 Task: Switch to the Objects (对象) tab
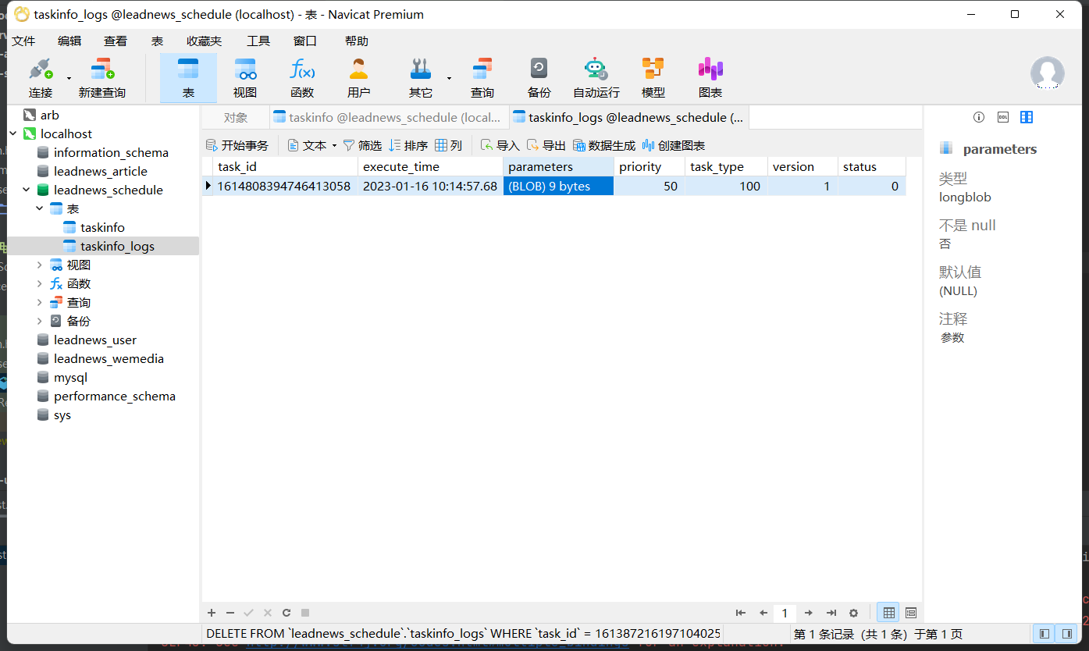click(236, 118)
